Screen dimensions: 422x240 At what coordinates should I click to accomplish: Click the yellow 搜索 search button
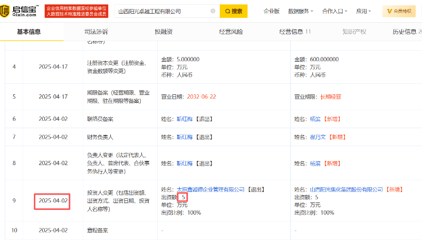(233, 11)
